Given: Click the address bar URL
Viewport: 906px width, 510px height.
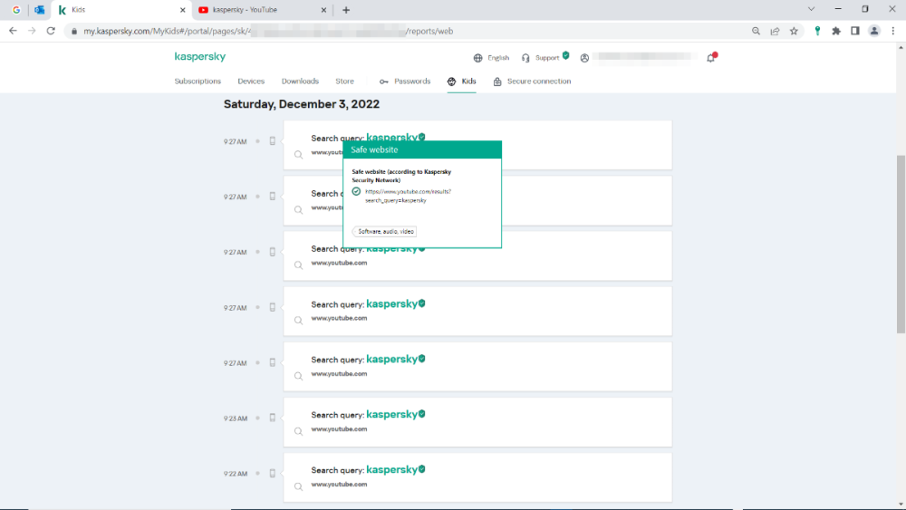Looking at the screenshot, I should (x=268, y=31).
